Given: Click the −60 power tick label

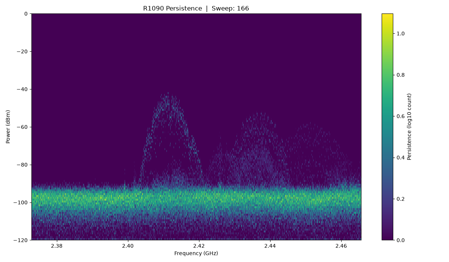Looking at the screenshot, I should [x=21, y=127].
